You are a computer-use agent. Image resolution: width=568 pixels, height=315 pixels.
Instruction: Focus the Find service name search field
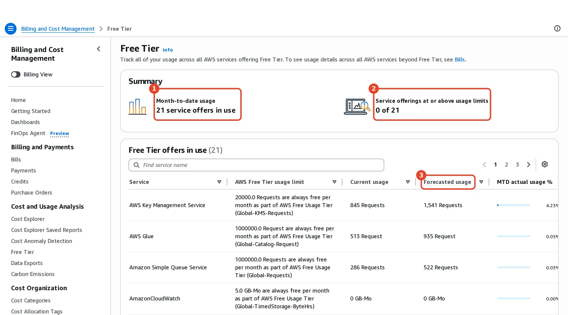pos(256,165)
